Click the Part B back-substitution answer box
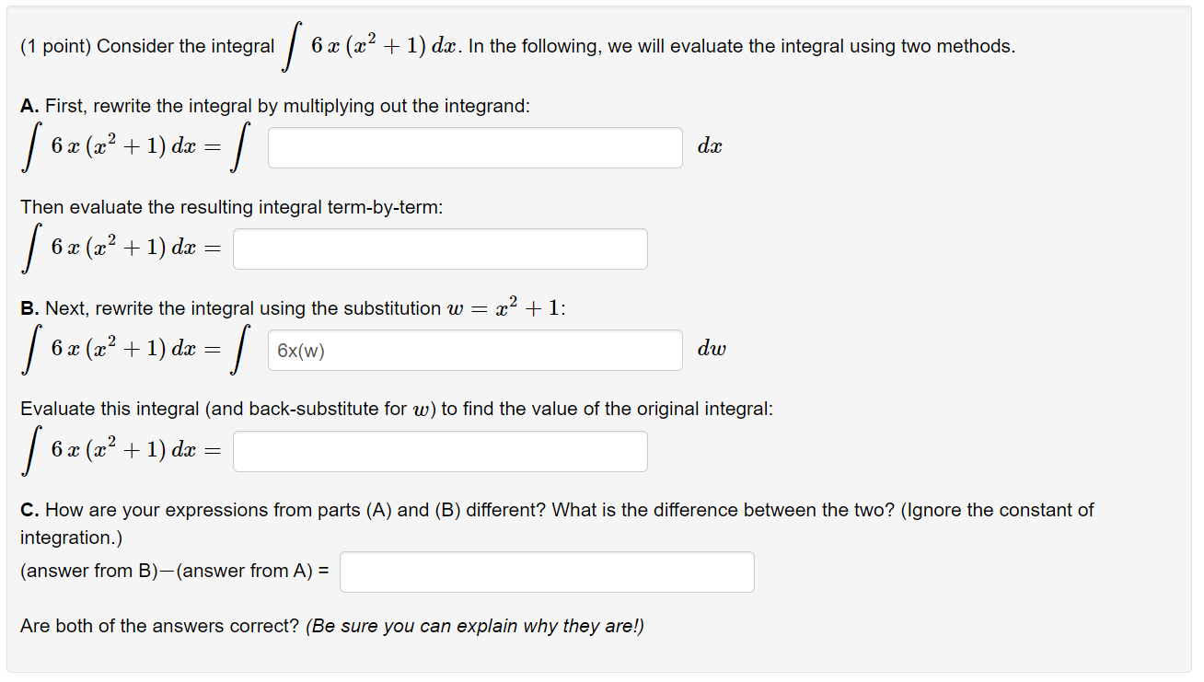Screen dimensions: 1204x682 pos(440,451)
